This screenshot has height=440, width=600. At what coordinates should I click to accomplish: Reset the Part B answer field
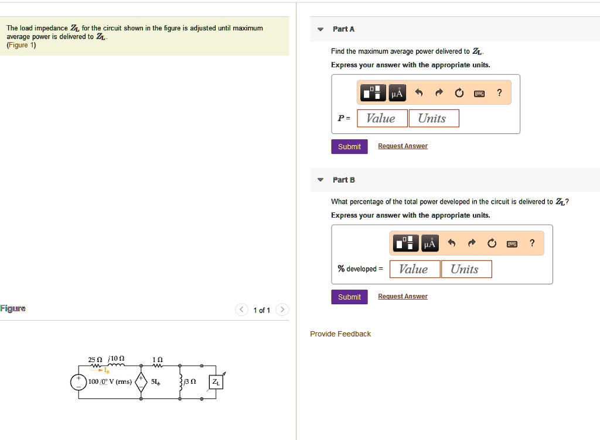coord(492,243)
